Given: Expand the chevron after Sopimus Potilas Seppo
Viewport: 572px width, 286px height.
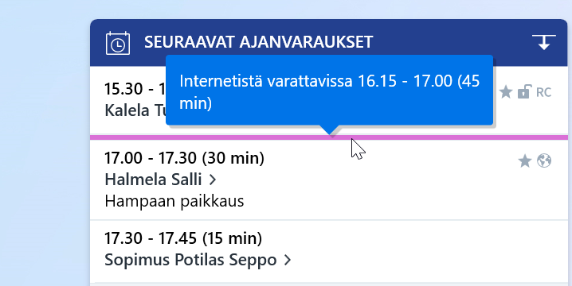Looking at the screenshot, I should coord(288,260).
